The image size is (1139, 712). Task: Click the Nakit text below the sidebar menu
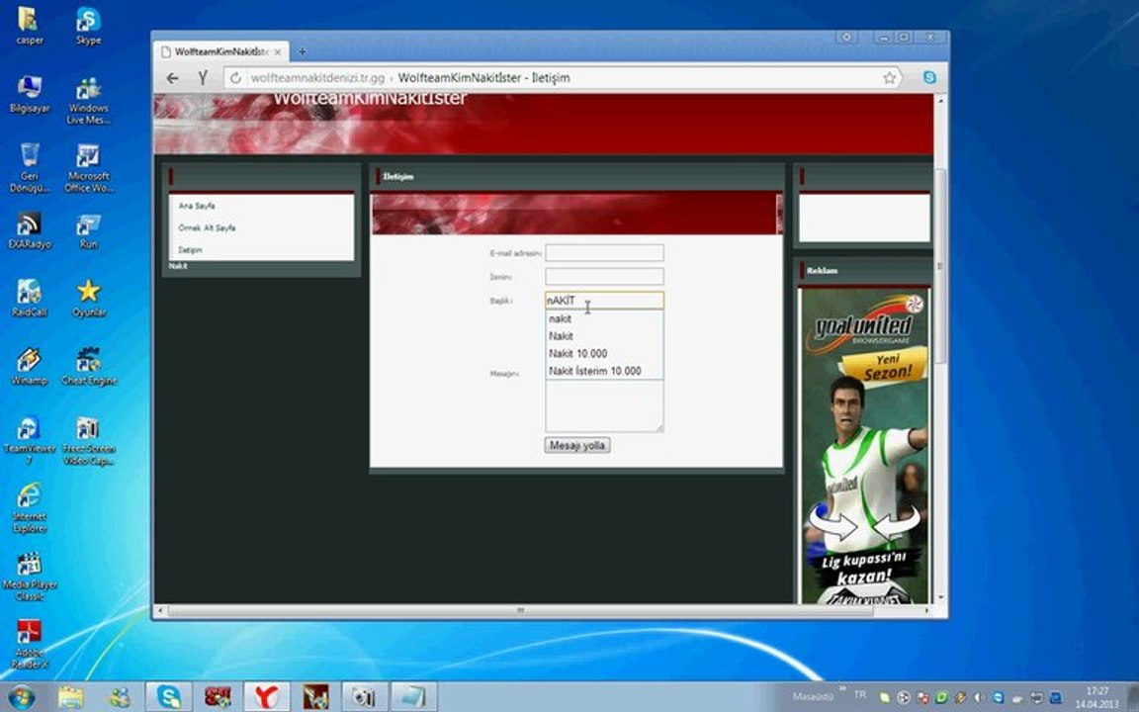[178, 266]
